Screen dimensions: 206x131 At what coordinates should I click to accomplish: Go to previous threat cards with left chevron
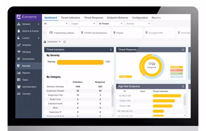click(45, 33)
